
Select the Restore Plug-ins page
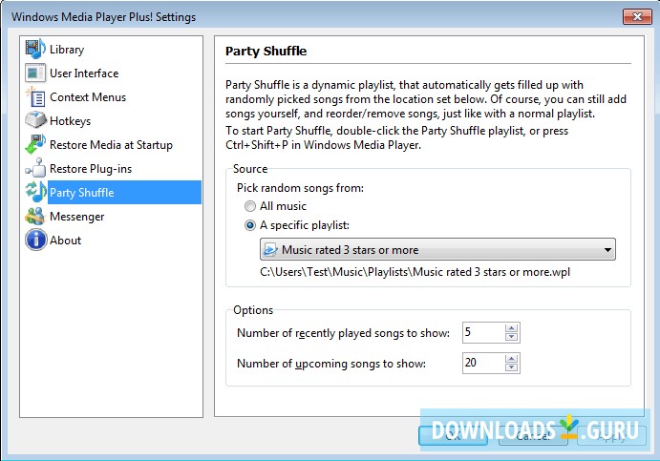91,169
